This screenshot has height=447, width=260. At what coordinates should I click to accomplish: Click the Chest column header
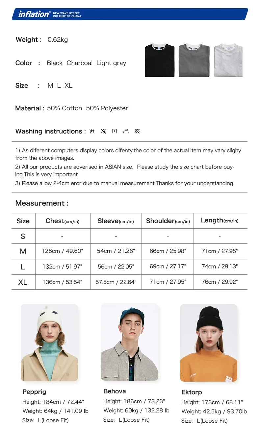pyautogui.click(x=63, y=221)
